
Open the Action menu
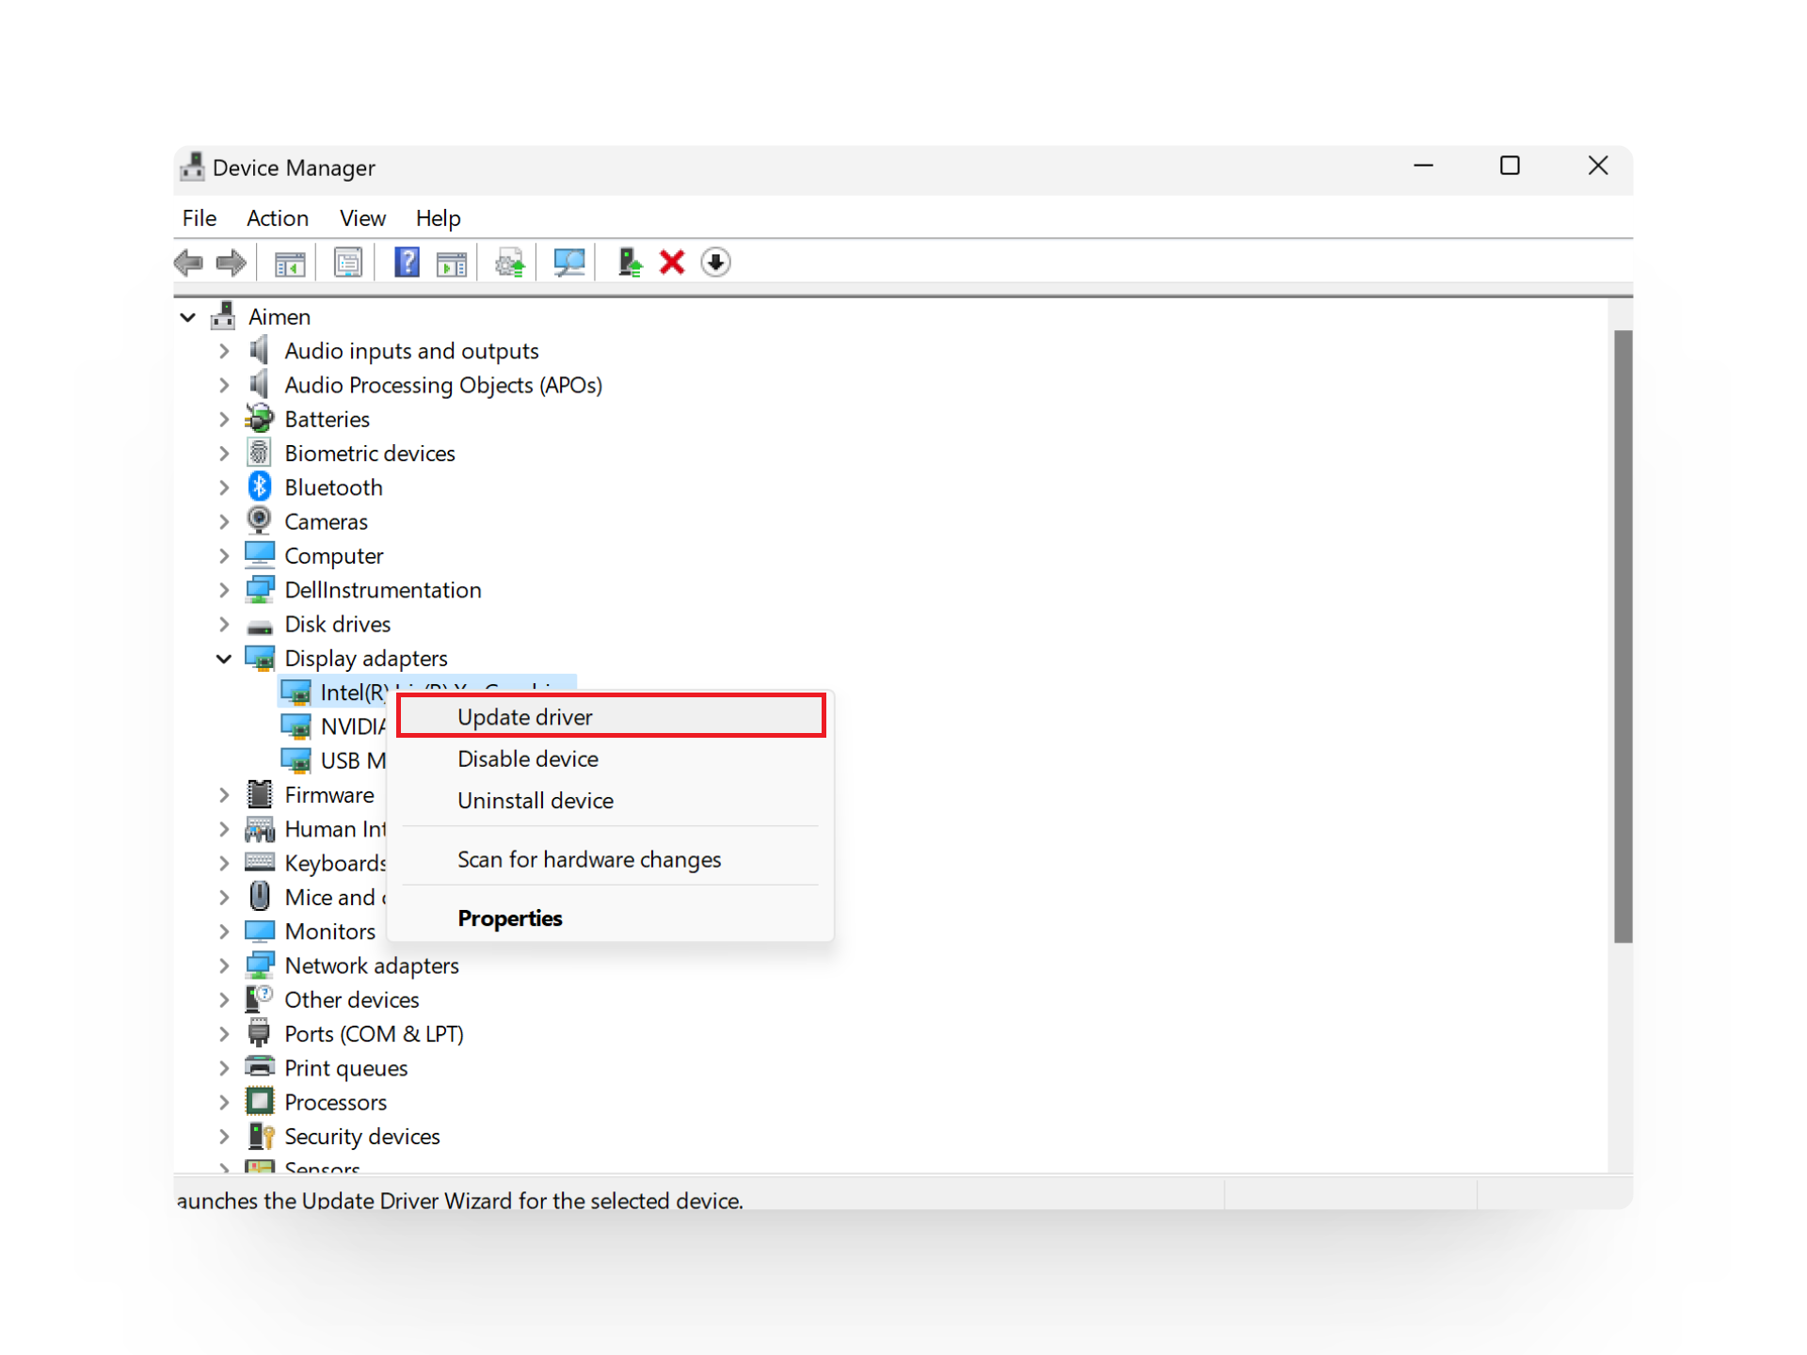tap(278, 217)
